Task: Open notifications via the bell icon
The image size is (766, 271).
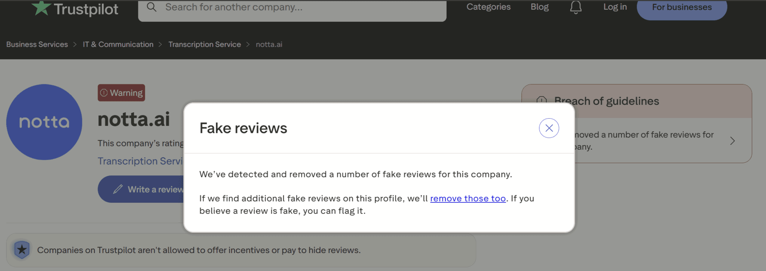Action: (x=576, y=7)
